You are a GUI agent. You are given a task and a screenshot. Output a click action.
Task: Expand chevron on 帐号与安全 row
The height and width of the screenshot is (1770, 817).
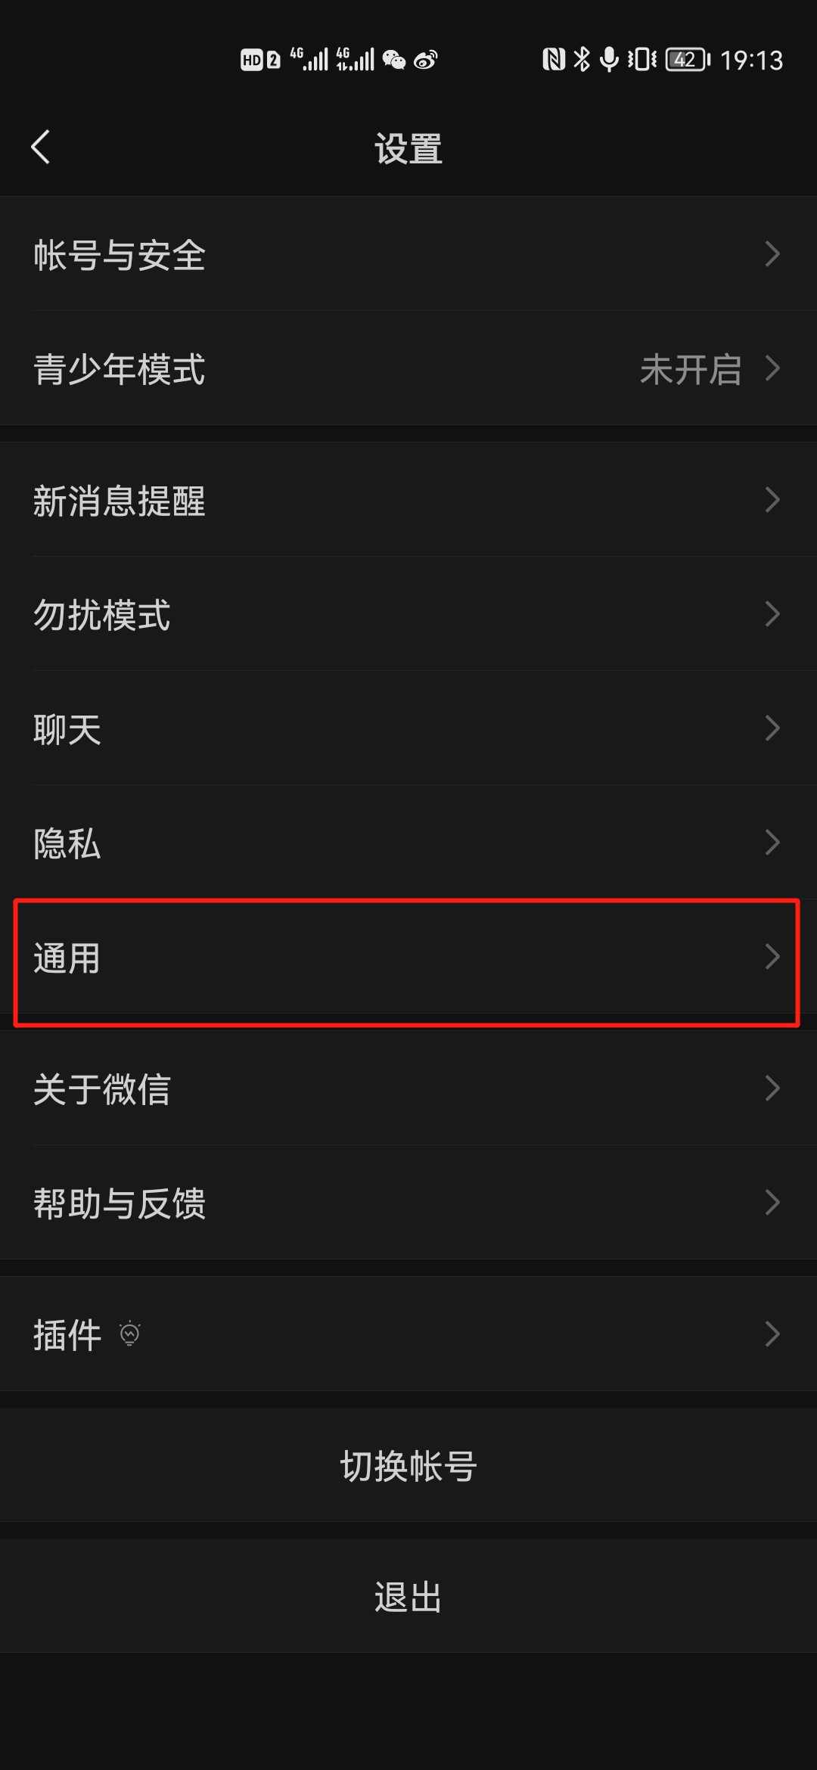772,254
